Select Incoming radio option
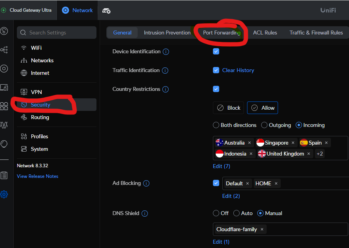Image resolution: width=349 pixels, height=248 pixels. pos(299,125)
